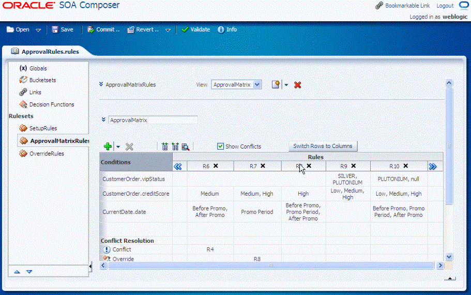Open Globals in the sidebar
The height and width of the screenshot is (295, 471).
click(x=38, y=68)
